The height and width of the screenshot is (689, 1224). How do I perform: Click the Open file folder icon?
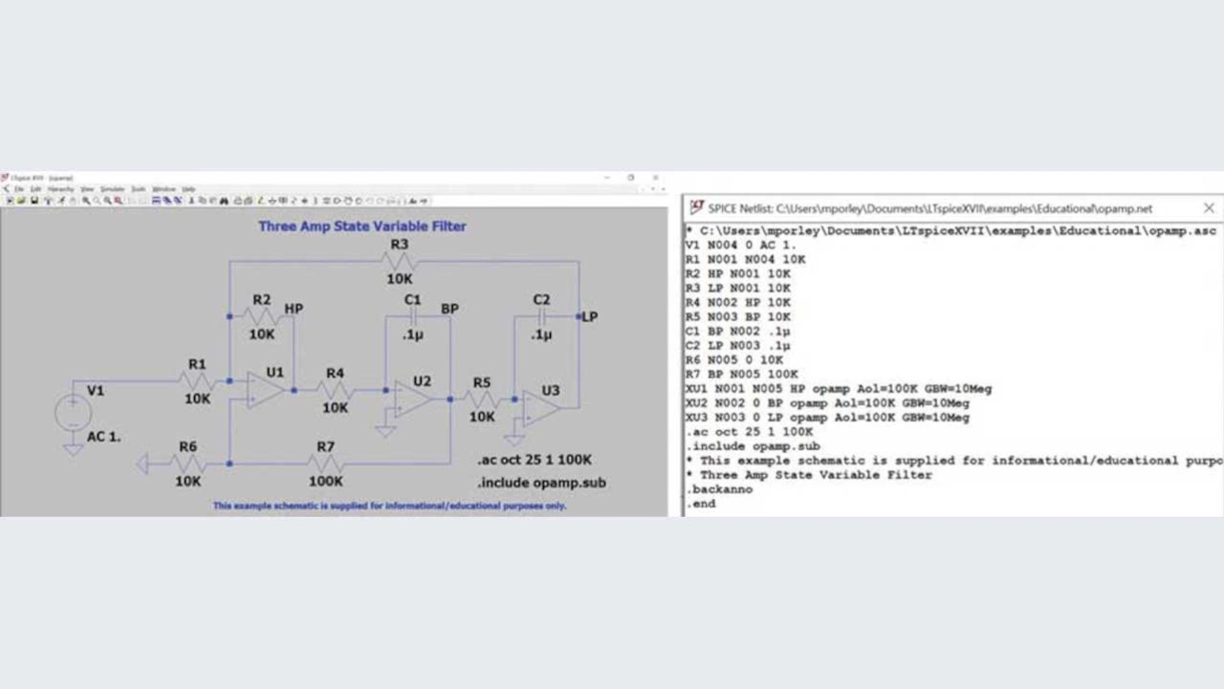22,201
